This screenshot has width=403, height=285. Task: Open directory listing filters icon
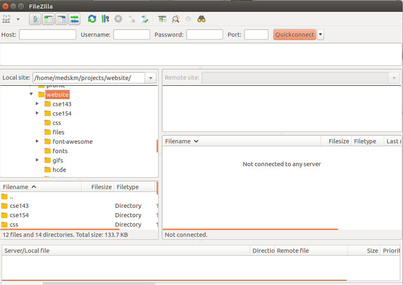click(162, 19)
